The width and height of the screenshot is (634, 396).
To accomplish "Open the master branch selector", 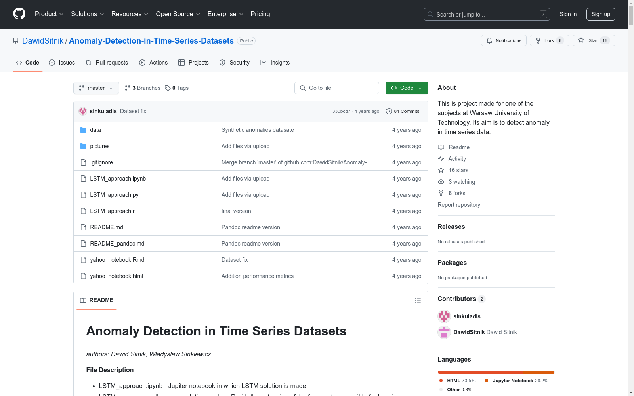I will point(96,88).
